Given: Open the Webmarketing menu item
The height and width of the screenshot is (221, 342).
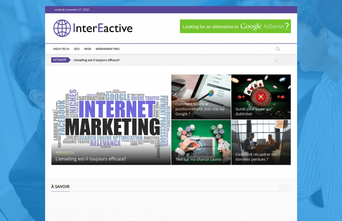Looking at the screenshot, I should (107, 49).
